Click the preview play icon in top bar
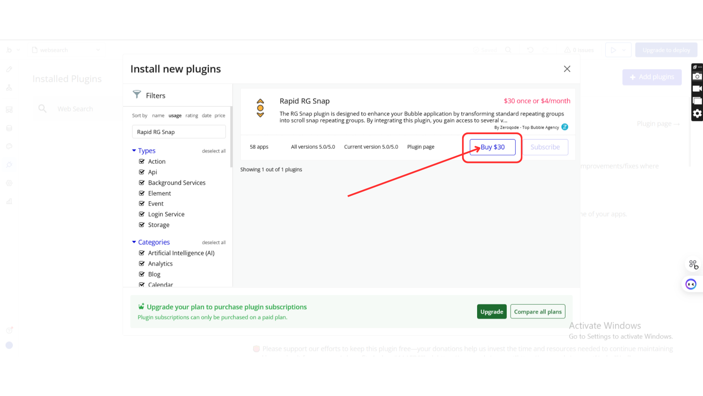Viewport: 703px width, 396px height. pyautogui.click(x=613, y=50)
